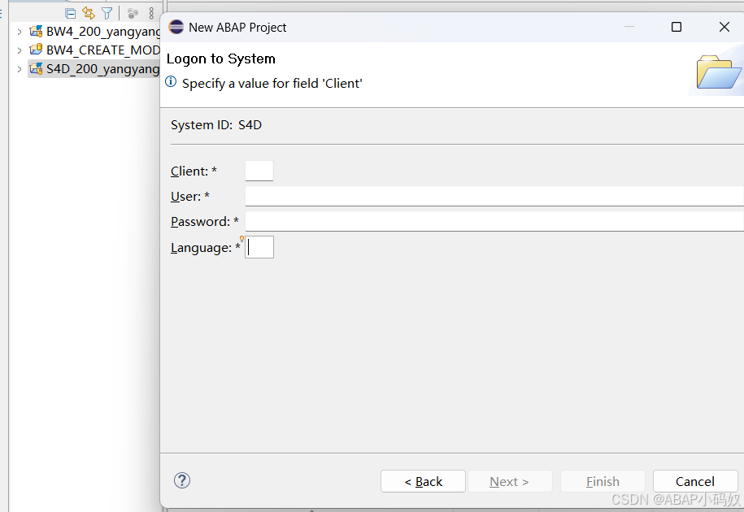Click the 'System ID: S4D' text
Screen dimensions: 744x512
(x=216, y=124)
